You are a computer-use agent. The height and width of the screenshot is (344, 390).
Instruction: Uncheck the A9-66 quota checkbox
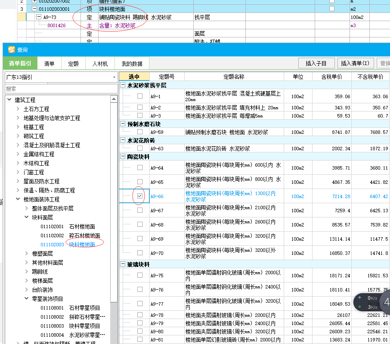140,196
